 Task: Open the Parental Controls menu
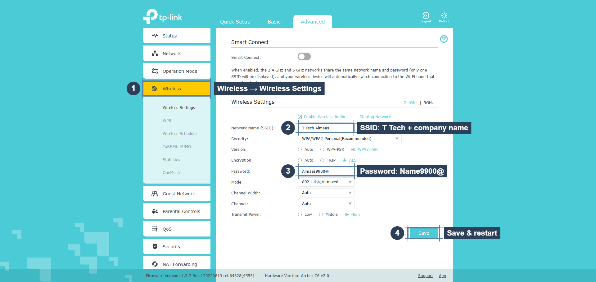pos(177,211)
